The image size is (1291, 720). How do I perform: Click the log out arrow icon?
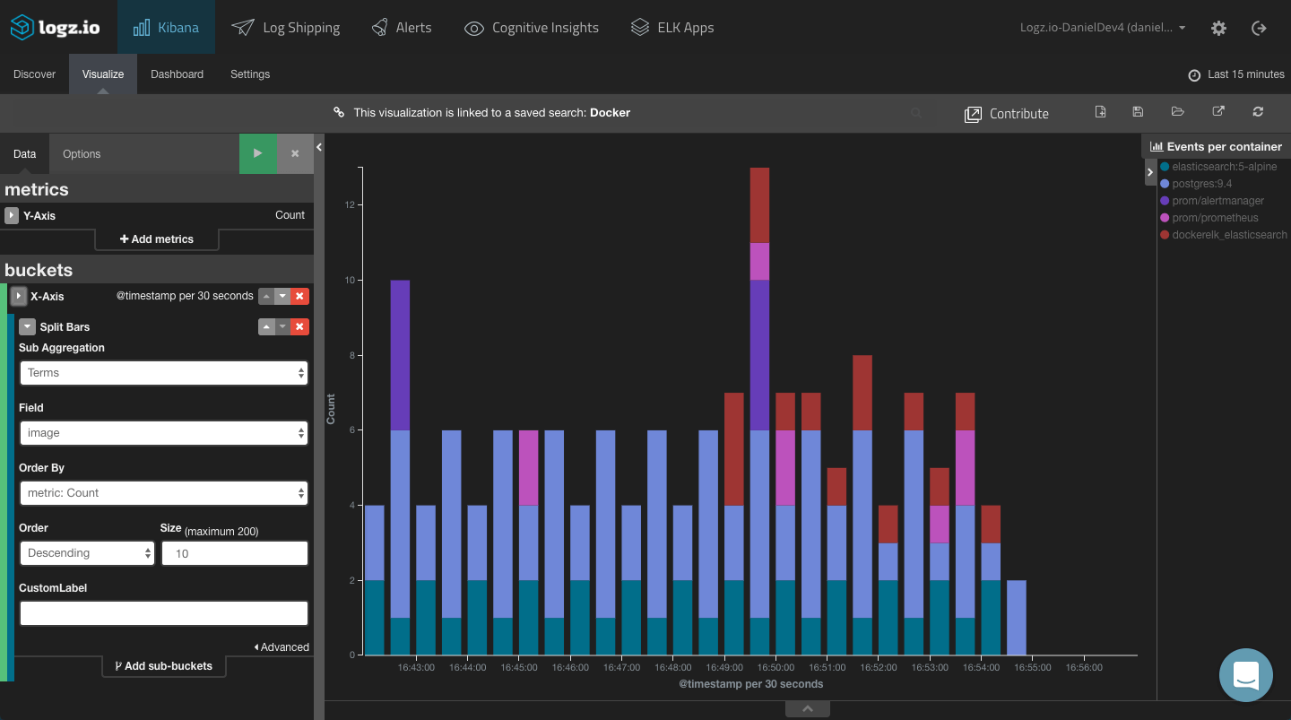point(1259,28)
